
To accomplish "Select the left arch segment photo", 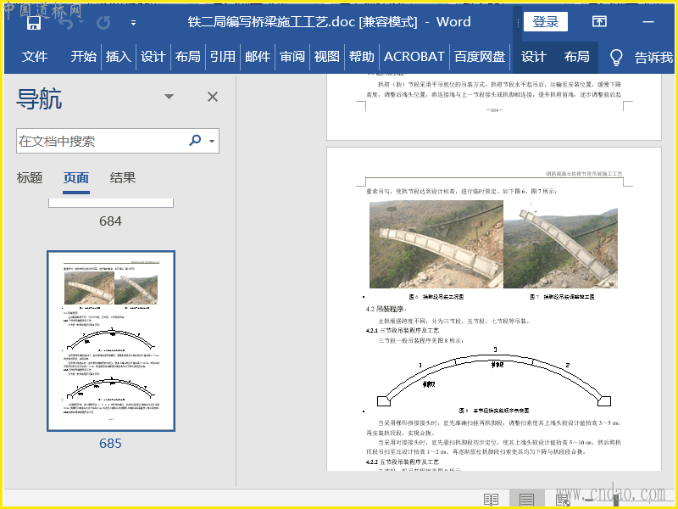I will 436,244.
